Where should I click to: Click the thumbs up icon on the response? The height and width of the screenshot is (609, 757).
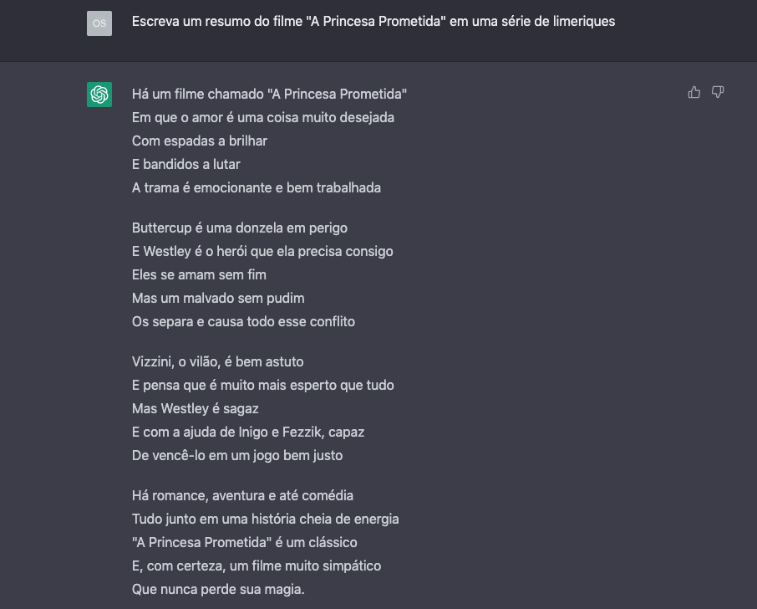pos(694,92)
